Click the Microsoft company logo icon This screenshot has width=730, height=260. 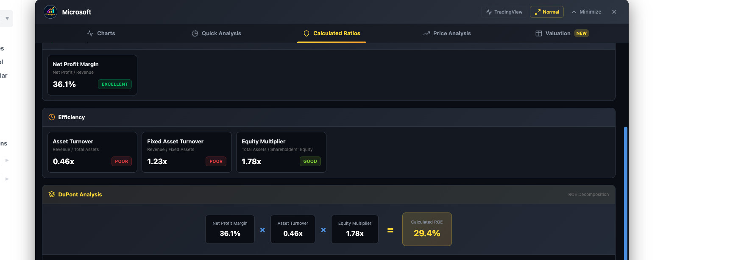[50, 12]
